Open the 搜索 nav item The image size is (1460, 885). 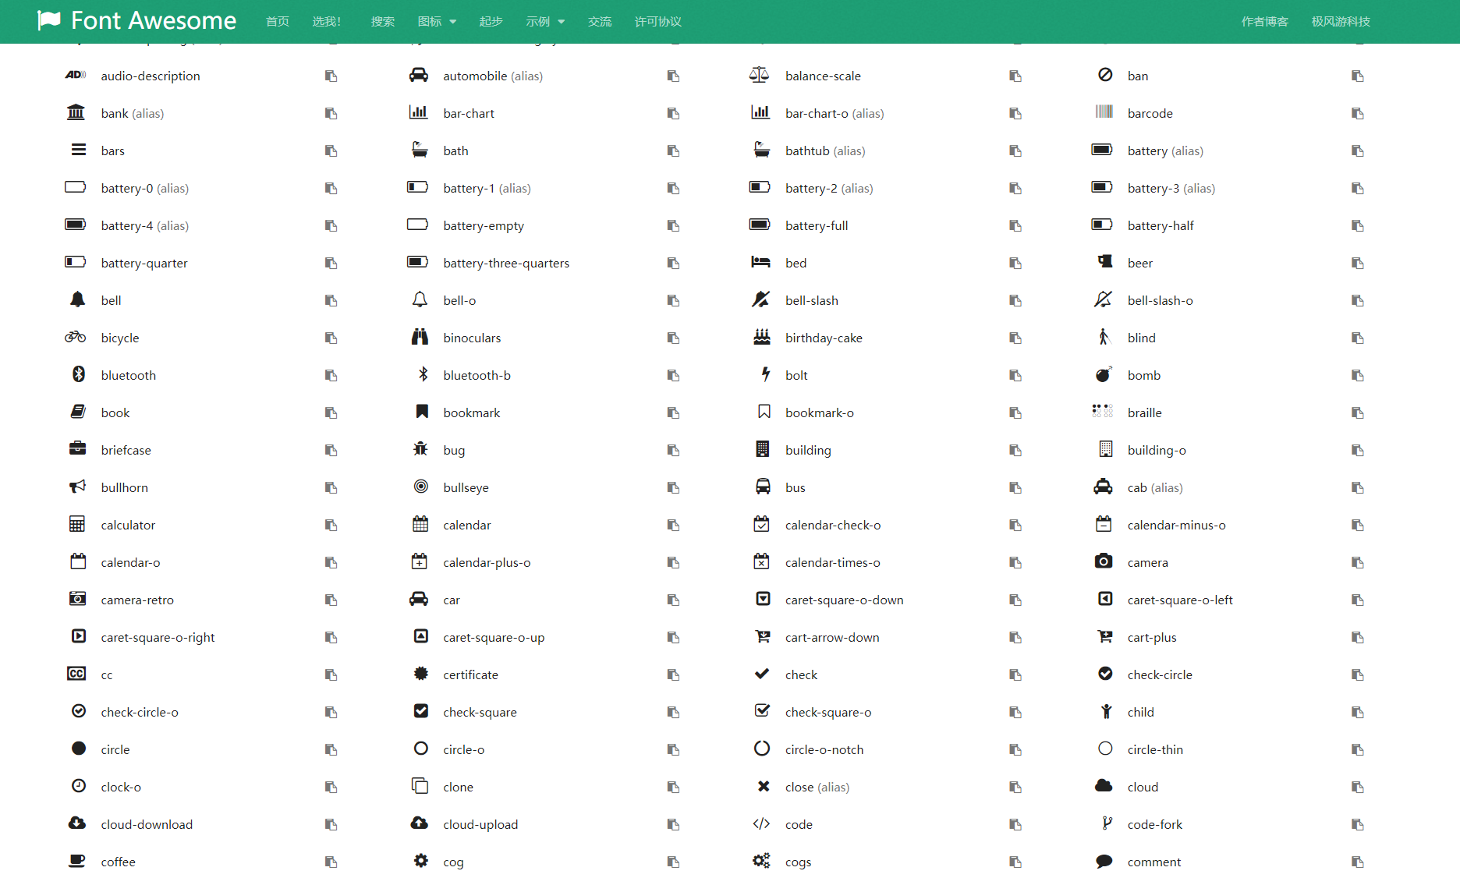click(x=382, y=22)
